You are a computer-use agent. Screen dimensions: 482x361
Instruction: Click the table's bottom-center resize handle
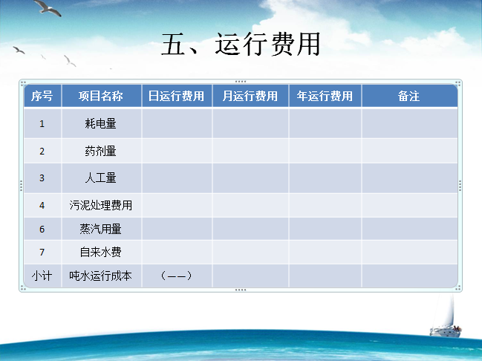[241, 290]
